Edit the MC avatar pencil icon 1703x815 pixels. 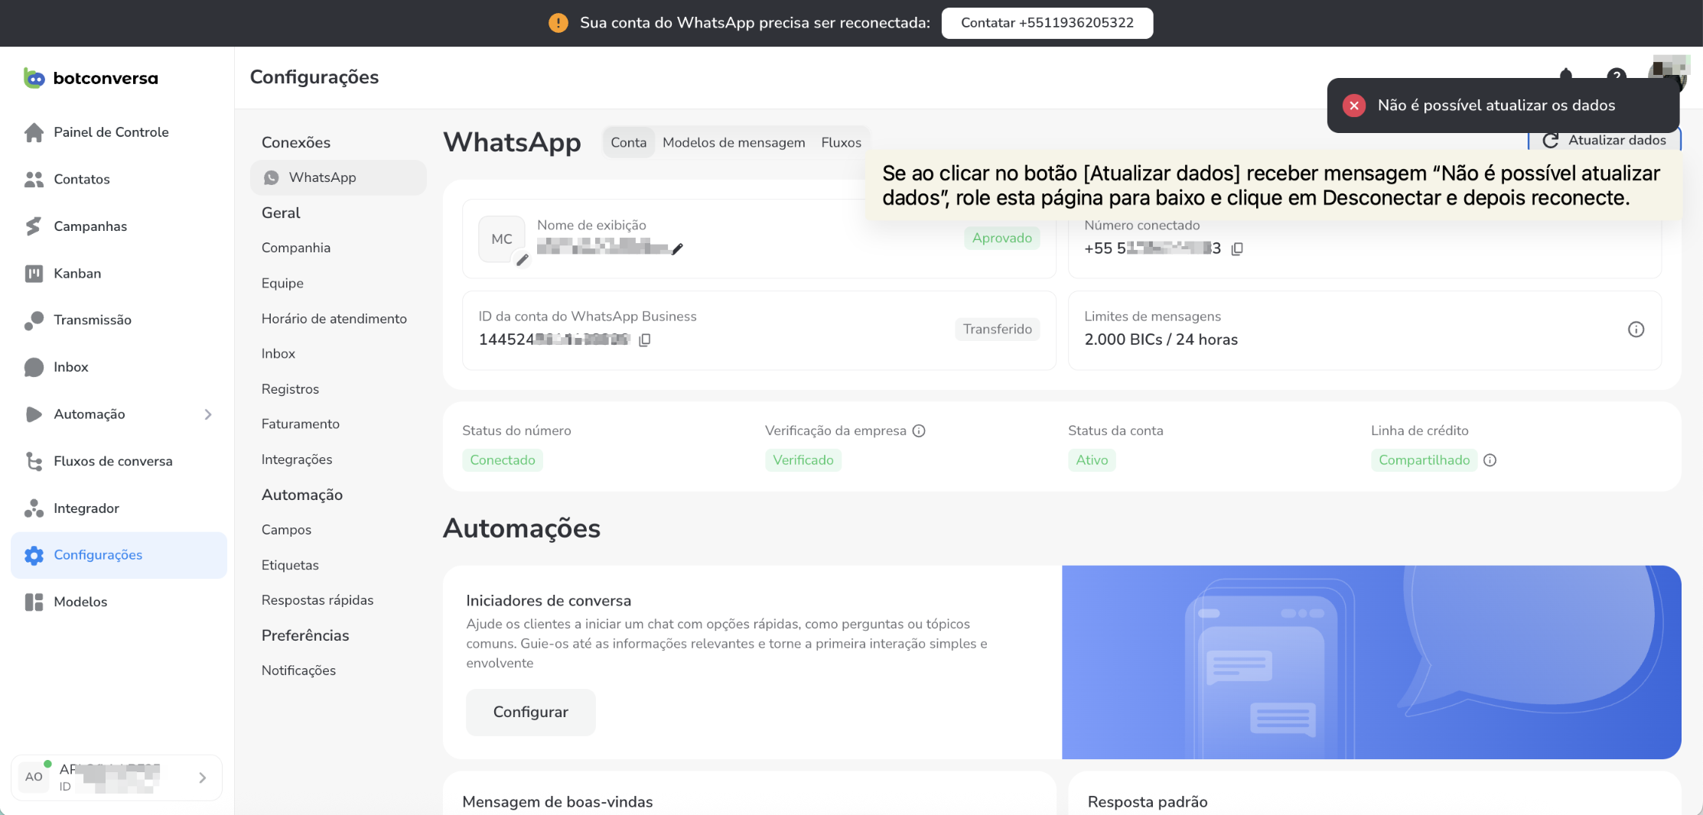[522, 260]
